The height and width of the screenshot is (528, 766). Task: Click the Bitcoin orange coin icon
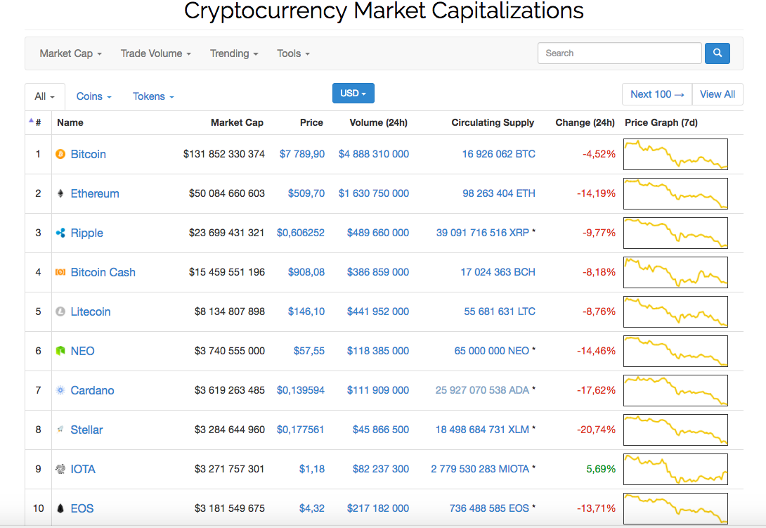point(60,154)
